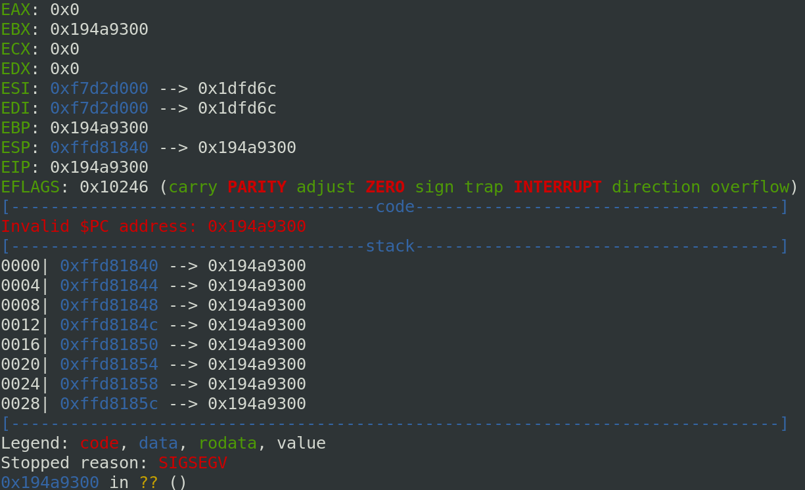Click stack offset 0028 entry address
The image size is (805, 490).
point(108,403)
